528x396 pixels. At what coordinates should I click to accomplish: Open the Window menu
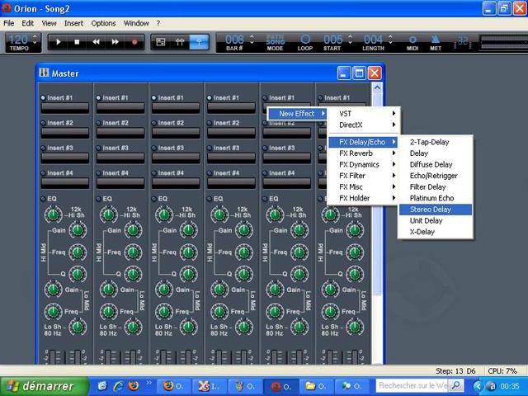tap(136, 23)
